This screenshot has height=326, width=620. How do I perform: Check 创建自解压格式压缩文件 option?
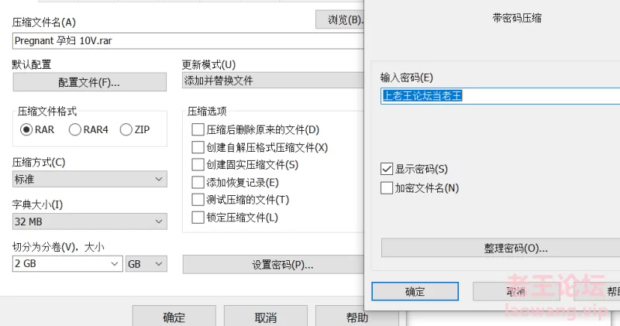(198, 147)
